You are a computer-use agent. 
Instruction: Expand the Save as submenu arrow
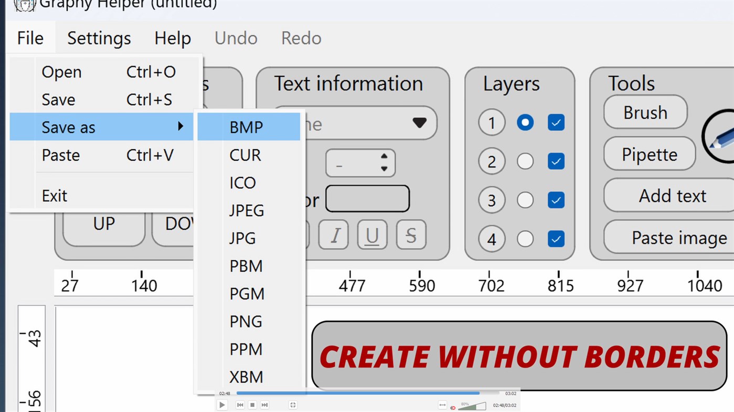pyautogui.click(x=181, y=126)
